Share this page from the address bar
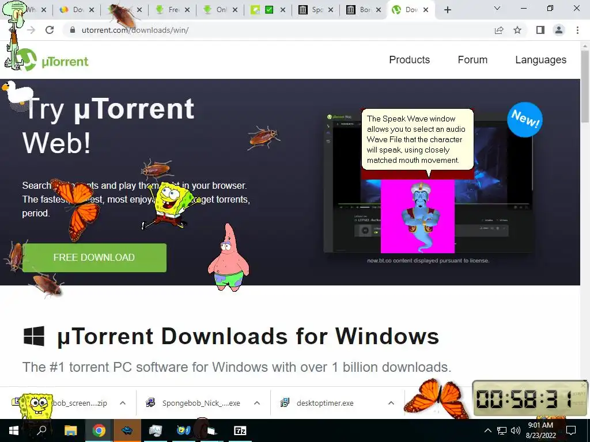This screenshot has height=442, width=590. tap(499, 30)
